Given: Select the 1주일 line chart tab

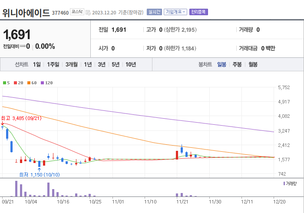Looking at the screenshot, I should tap(53, 64).
